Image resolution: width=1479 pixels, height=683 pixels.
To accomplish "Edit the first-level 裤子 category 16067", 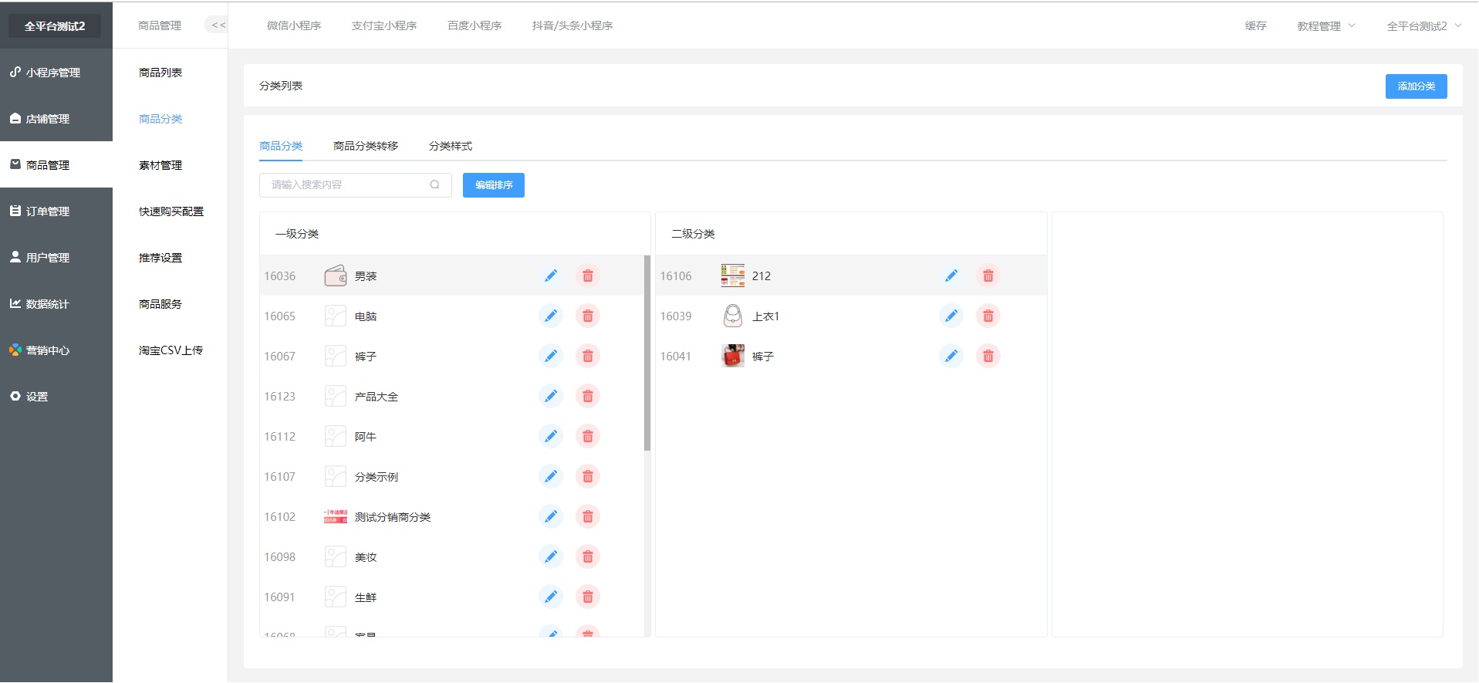I will (x=551, y=356).
